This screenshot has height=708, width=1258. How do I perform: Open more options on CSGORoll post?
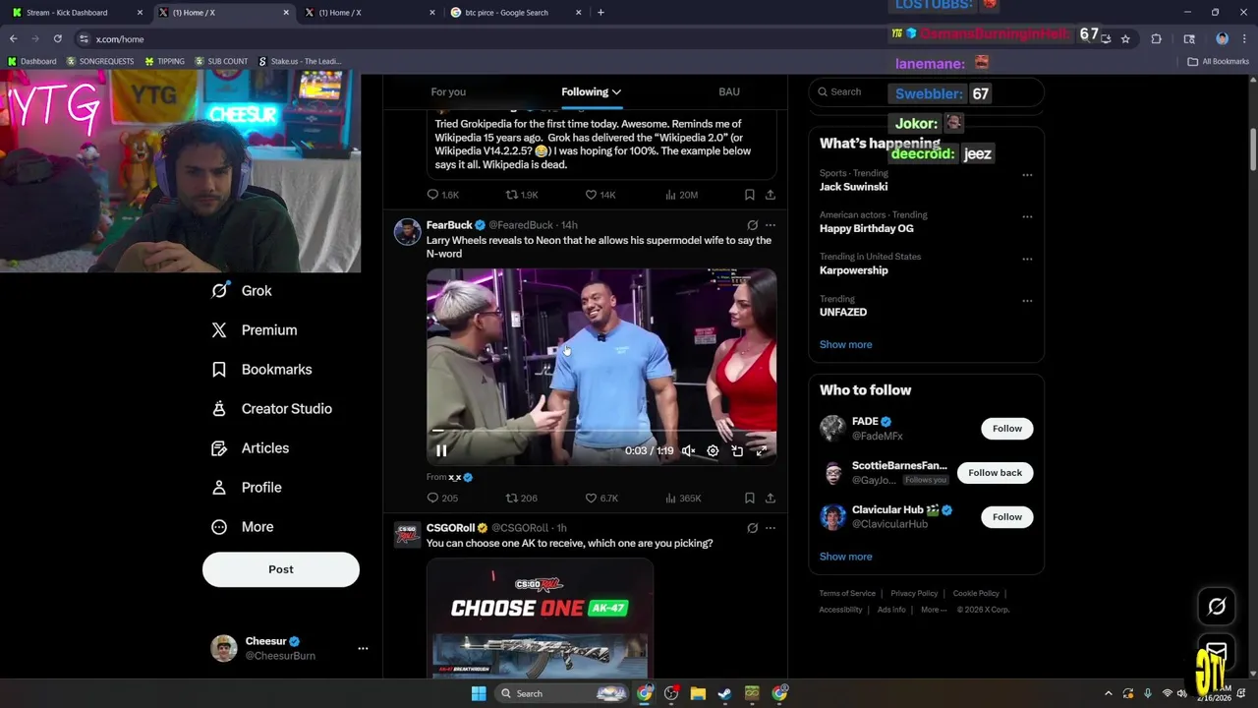[x=771, y=528]
